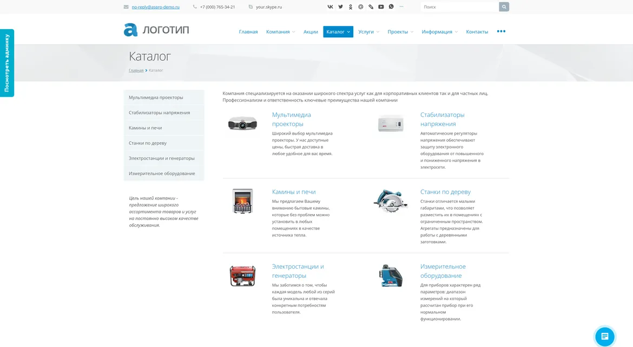
Task: Select Станки по дереву in sidebar menu
Action: tap(164, 143)
